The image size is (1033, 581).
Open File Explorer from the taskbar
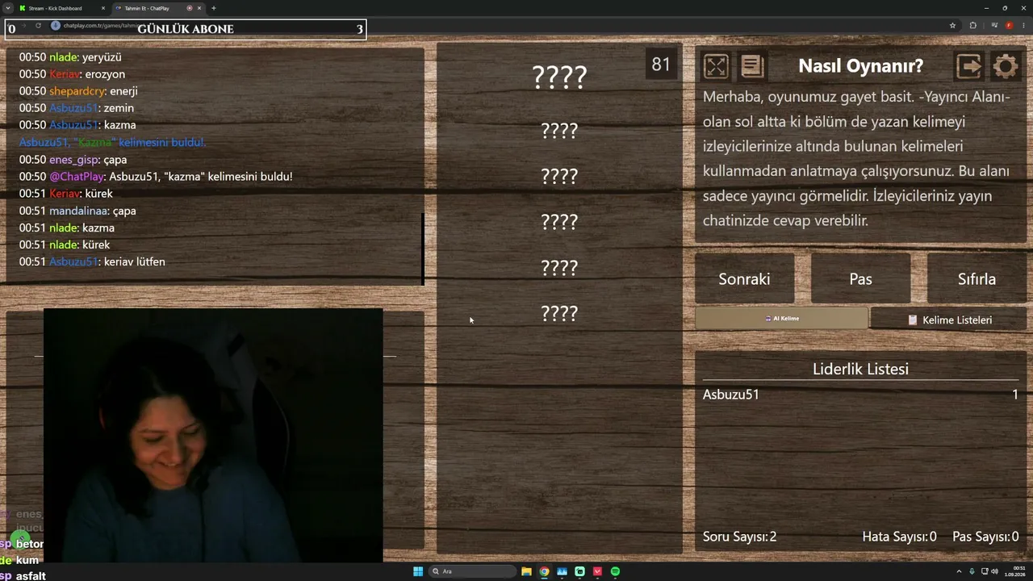coord(526,571)
